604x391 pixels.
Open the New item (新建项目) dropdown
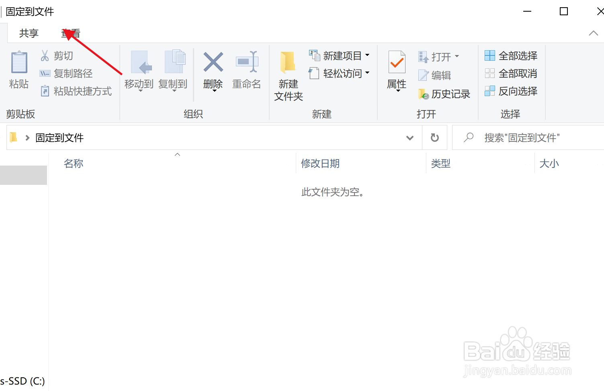(339, 55)
